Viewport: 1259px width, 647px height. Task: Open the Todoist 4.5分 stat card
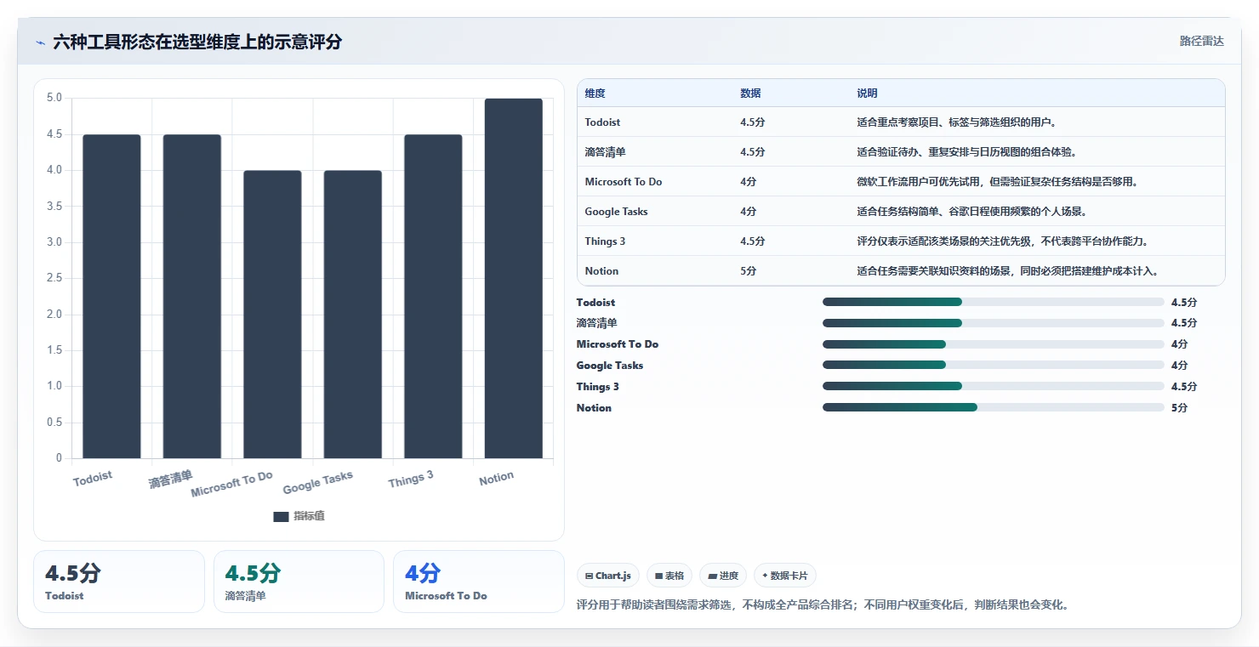119,582
